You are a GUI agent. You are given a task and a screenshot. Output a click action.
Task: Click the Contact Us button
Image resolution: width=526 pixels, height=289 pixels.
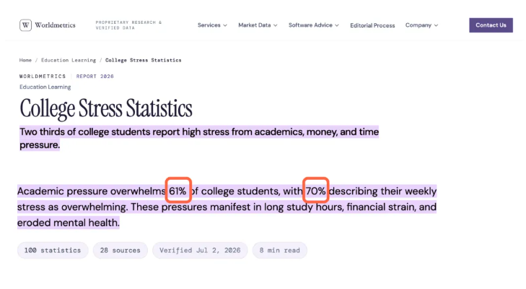491,25
